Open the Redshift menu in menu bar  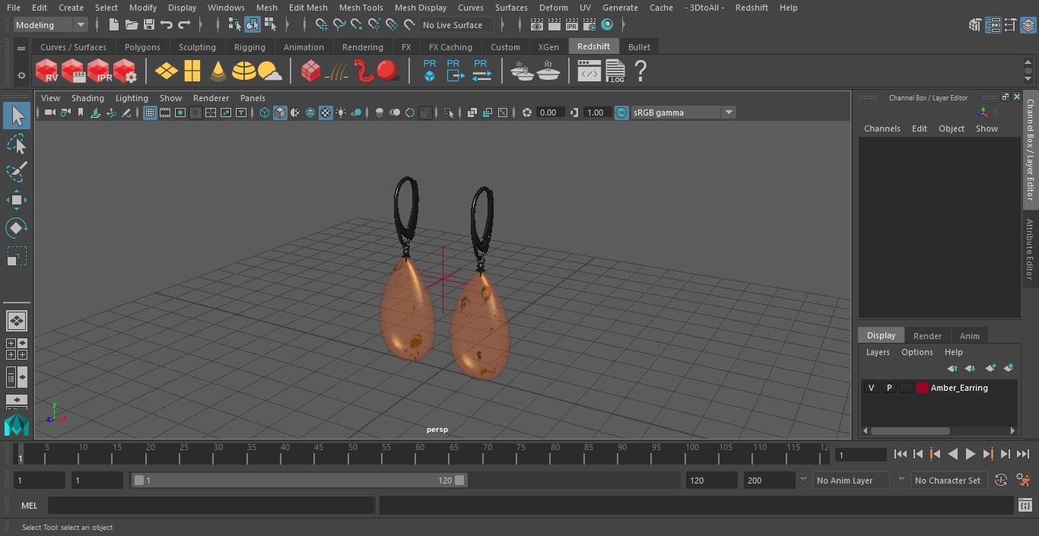click(751, 8)
